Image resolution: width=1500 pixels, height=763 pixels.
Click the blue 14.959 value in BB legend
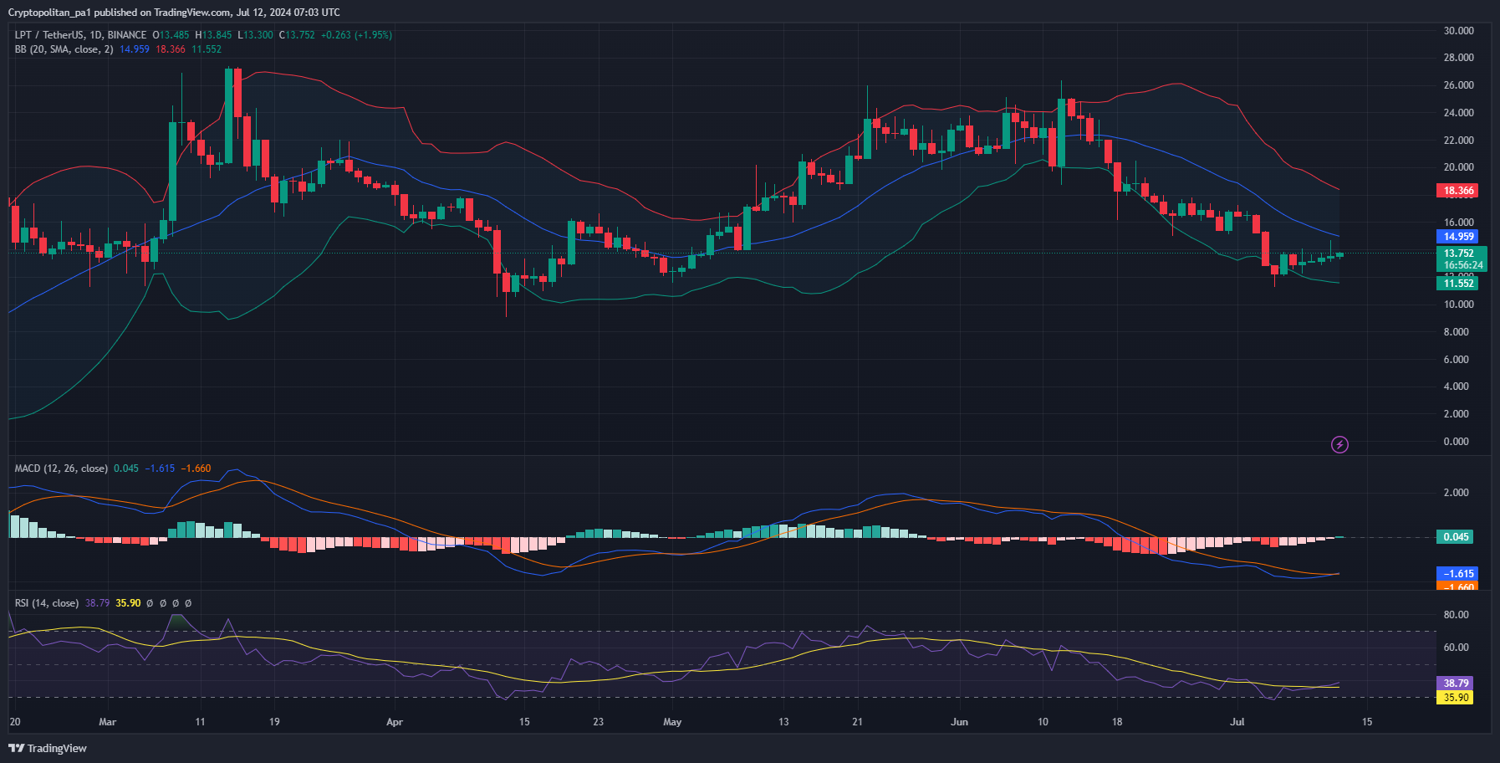[x=135, y=49]
